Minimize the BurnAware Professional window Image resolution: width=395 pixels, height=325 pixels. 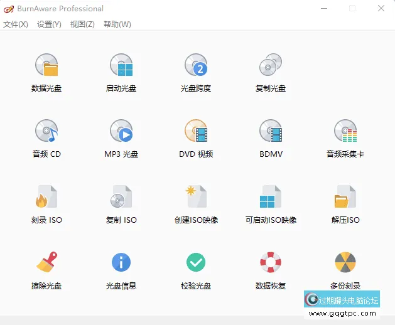click(x=324, y=9)
